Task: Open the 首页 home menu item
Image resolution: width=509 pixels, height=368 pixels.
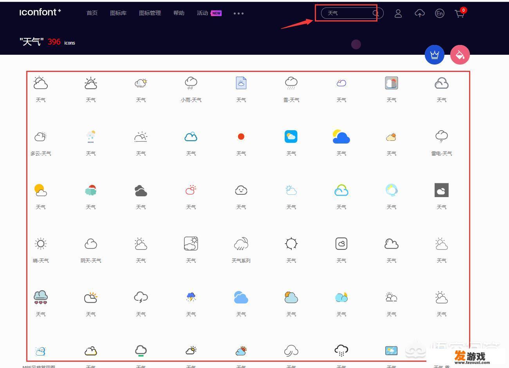Action: pyautogui.click(x=92, y=13)
